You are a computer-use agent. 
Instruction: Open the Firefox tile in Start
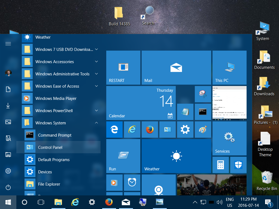click(150, 130)
